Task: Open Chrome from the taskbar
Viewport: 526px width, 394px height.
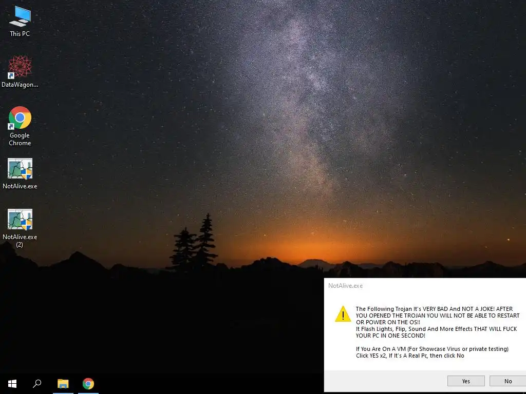Action: coord(88,384)
